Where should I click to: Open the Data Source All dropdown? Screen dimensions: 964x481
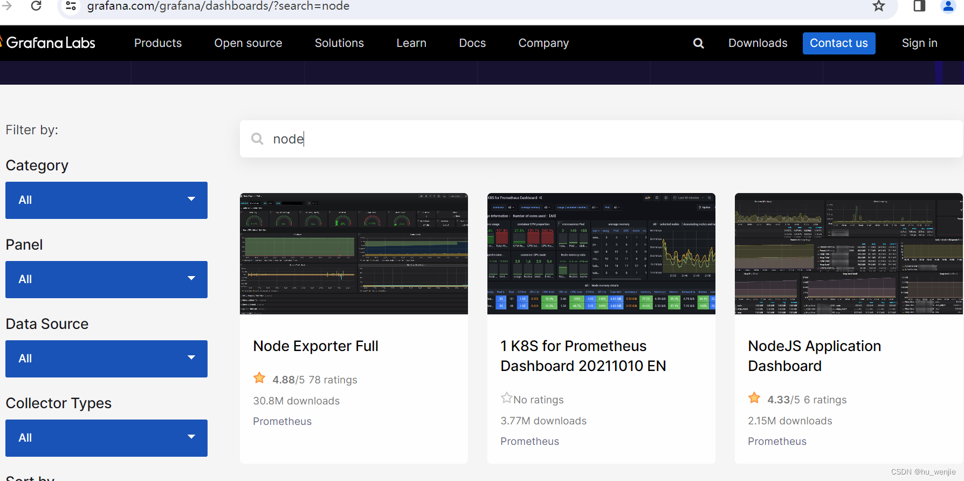coord(106,359)
